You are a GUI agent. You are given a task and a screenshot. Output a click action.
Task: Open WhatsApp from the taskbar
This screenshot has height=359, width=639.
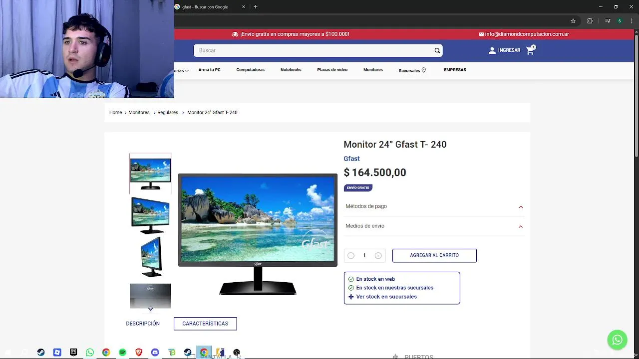pyautogui.click(x=90, y=353)
